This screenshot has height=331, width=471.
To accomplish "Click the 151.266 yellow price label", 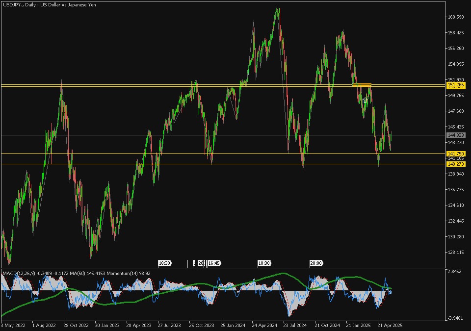I will point(456,85).
